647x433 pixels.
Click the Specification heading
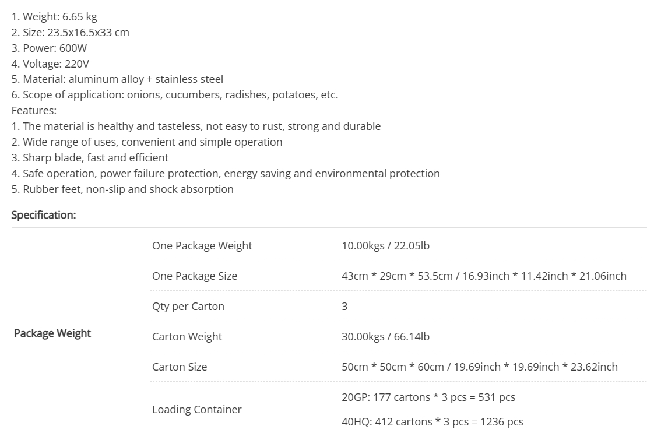[x=43, y=215]
